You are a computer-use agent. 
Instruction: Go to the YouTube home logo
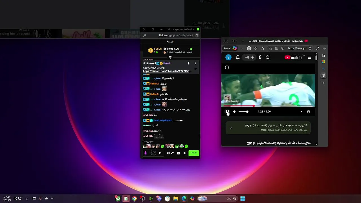pos(294,58)
